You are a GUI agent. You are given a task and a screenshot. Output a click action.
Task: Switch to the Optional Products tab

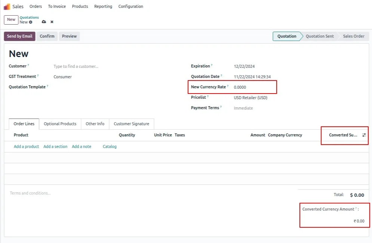click(x=60, y=124)
